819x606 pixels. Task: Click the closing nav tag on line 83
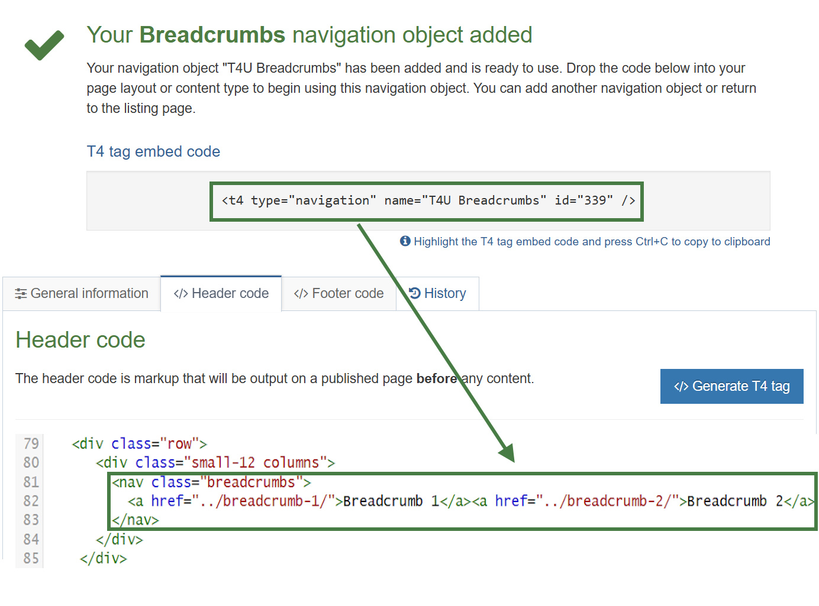tap(135, 520)
